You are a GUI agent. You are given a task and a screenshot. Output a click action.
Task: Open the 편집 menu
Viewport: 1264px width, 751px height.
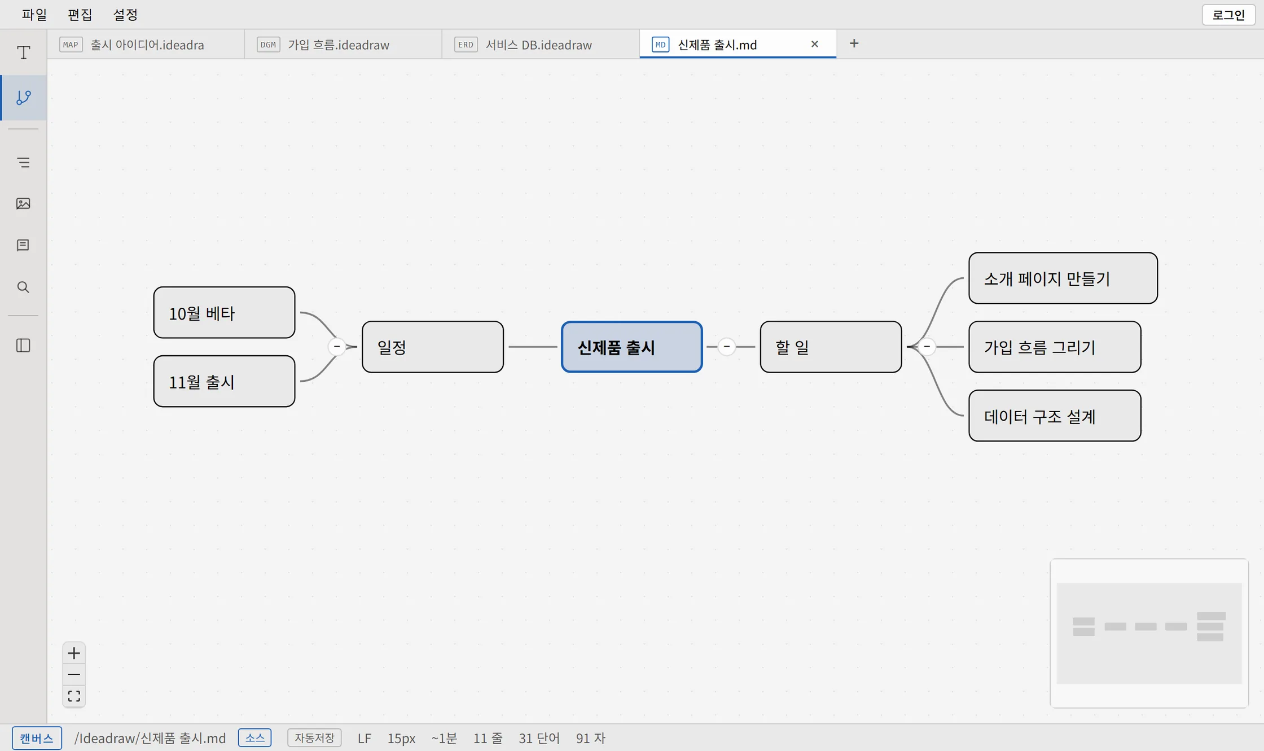[80, 15]
